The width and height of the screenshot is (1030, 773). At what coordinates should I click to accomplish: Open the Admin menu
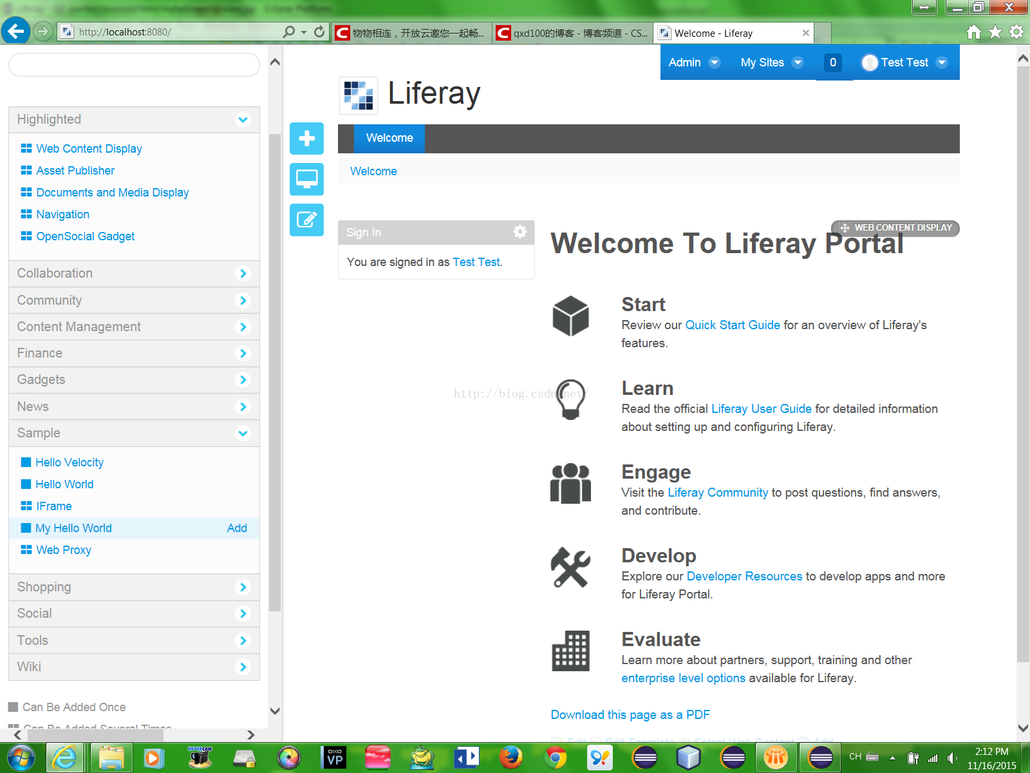pyautogui.click(x=694, y=62)
